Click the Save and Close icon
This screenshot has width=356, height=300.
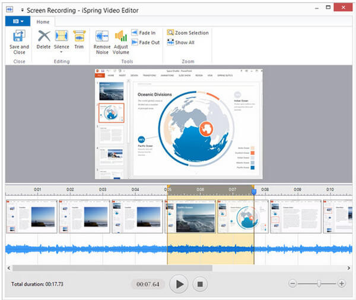[19, 36]
